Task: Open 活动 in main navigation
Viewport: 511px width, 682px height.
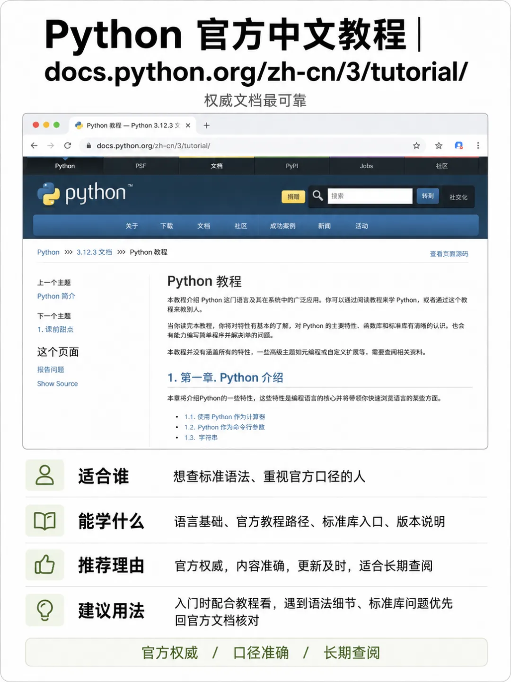Action: pos(362,226)
